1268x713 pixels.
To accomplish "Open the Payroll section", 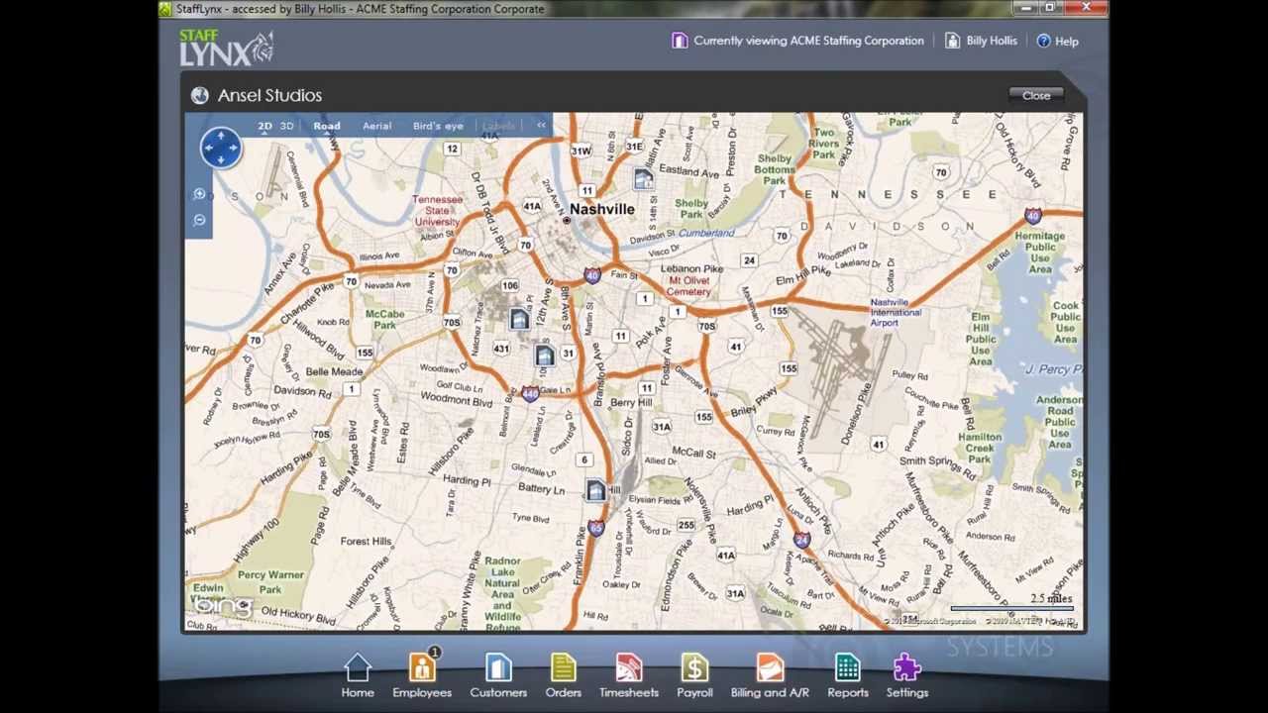I will click(x=694, y=676).
